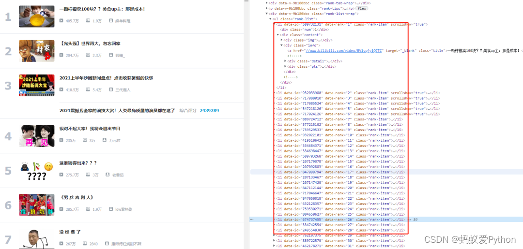Open 没经费了 video title
Image resolution: width=523 pixels, height=249 pixels.
coord(70,232)
